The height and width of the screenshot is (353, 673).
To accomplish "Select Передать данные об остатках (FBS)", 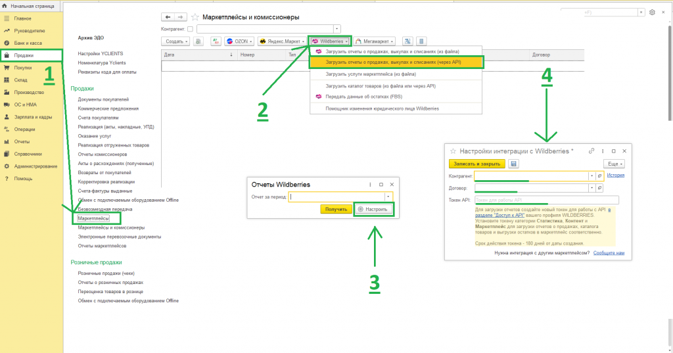I will pyautogui.click(x=396, y=97).
